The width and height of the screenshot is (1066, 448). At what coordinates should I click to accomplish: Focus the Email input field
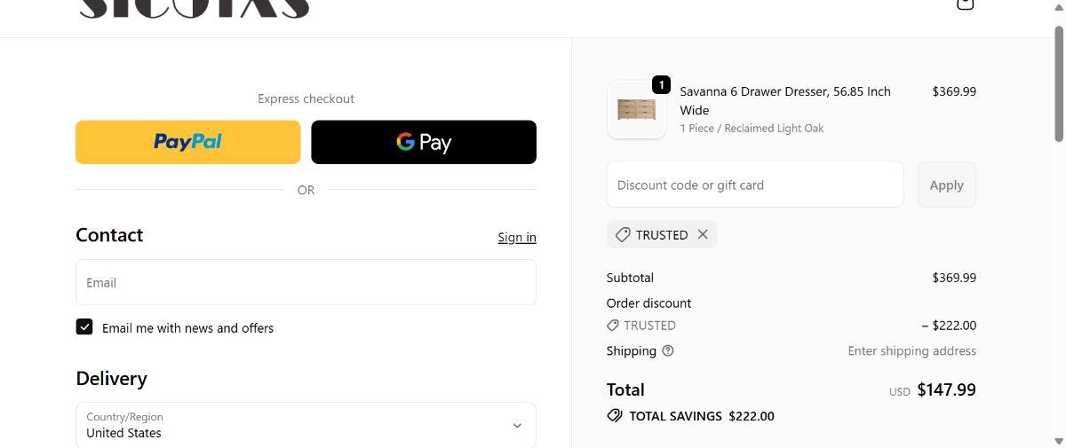pyautogui.click(x=306, y=282)
